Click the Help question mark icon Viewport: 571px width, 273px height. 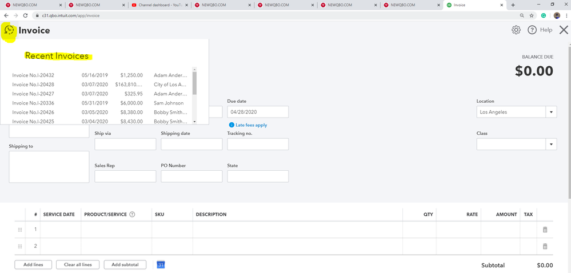[532, 30]
